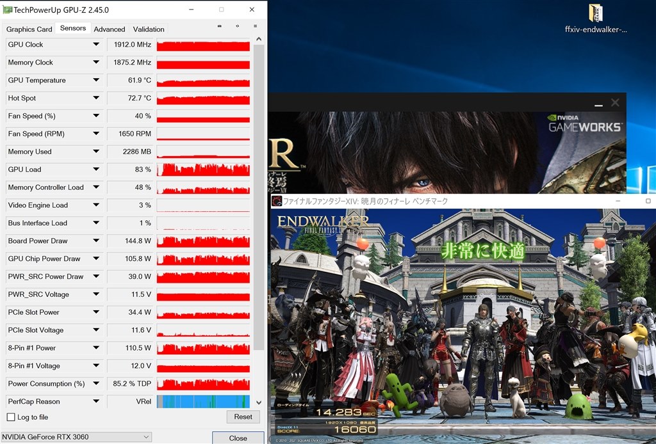Select the Sensors tab

[x=73, y=28]
